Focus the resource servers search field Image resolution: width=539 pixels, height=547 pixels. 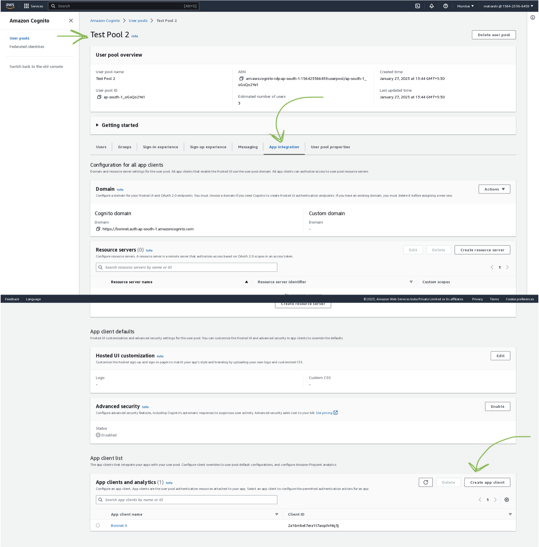186,267
